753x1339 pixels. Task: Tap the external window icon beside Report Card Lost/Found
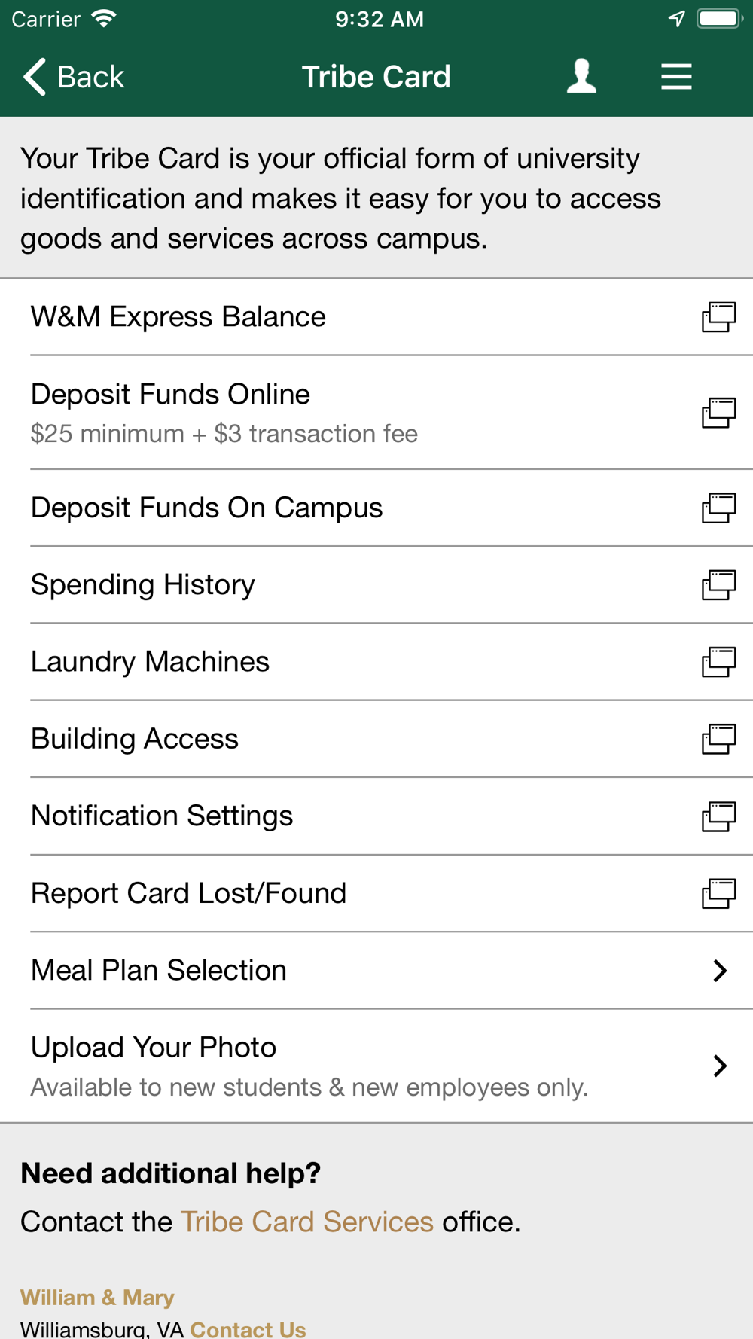(x=718, y=894)
